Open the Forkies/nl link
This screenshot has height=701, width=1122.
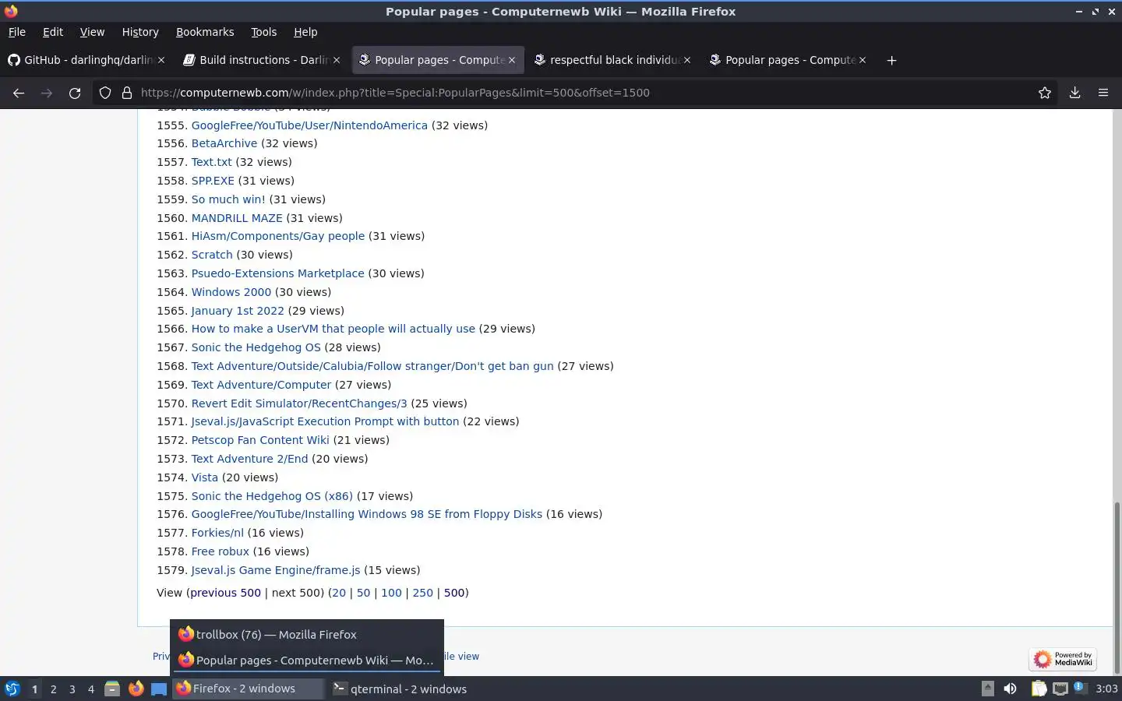[217, 533]
